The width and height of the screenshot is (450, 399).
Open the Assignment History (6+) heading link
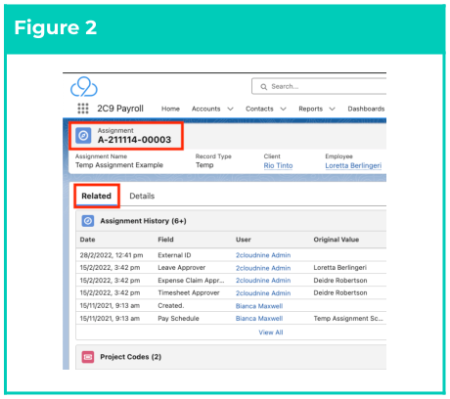143,221
